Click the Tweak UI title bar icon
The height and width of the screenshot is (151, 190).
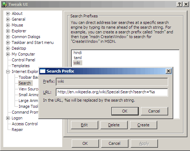(5, 4)
